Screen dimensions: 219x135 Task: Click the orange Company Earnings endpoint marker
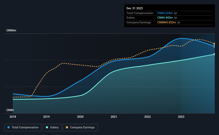[x=214, y=44]
